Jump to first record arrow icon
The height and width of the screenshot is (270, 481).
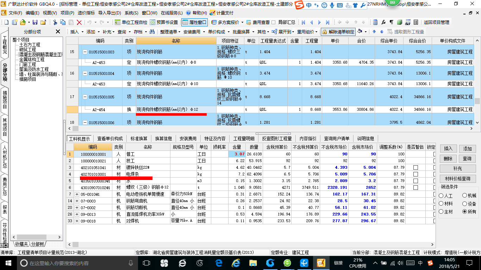click(x=303, y=22)
